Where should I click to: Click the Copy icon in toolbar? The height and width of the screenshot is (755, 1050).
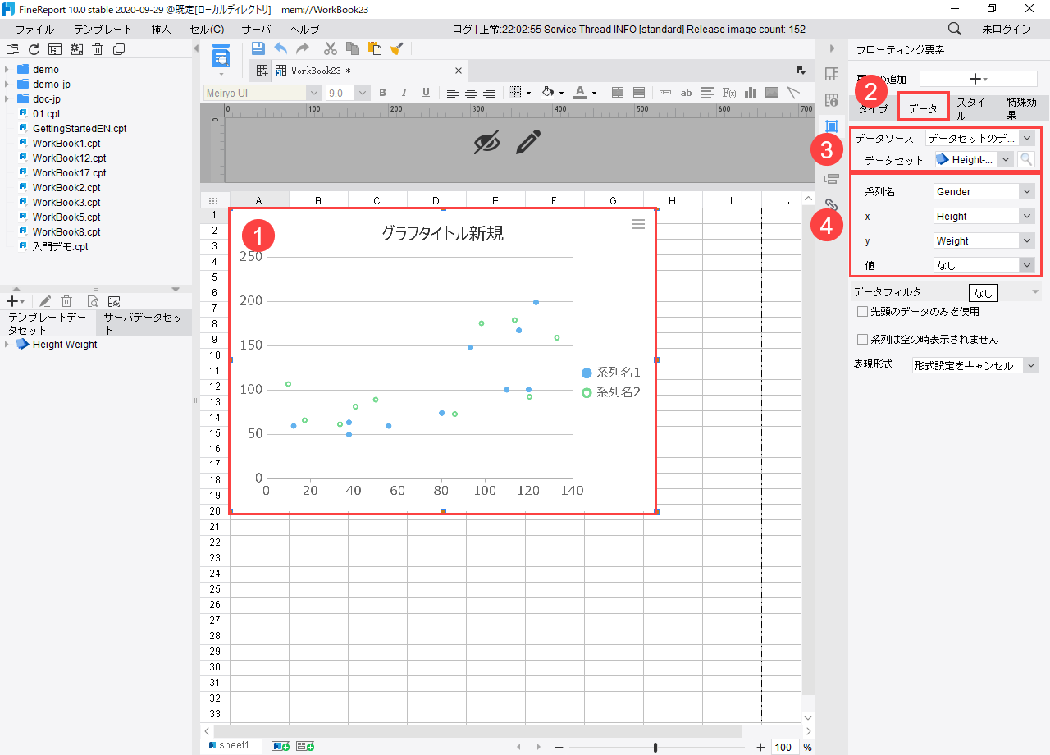point(353,48)
